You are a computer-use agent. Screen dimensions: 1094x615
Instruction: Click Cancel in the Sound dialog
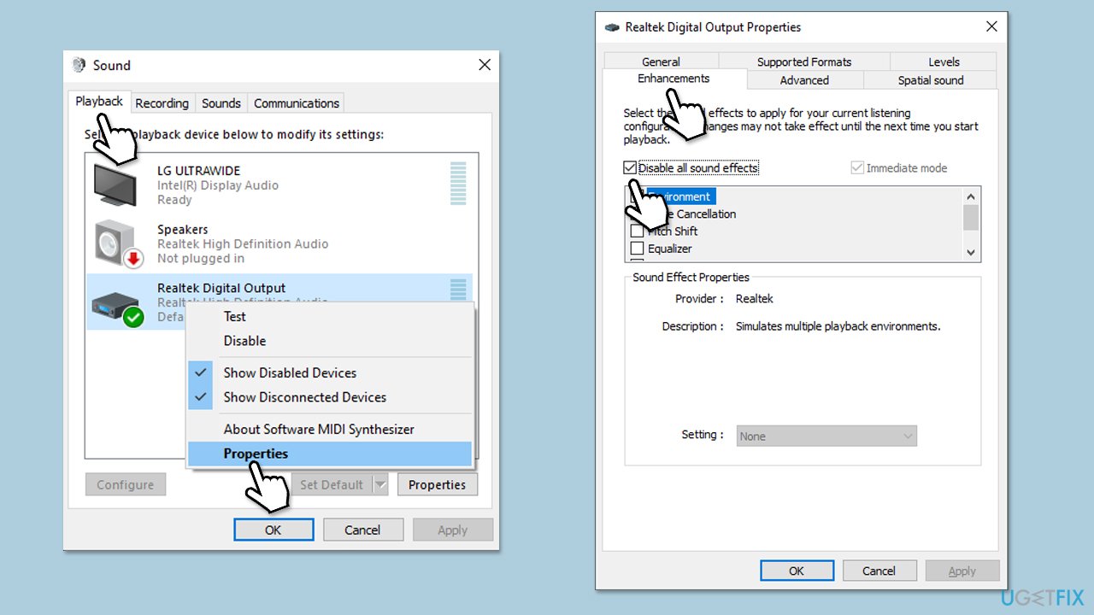point(362,530)
